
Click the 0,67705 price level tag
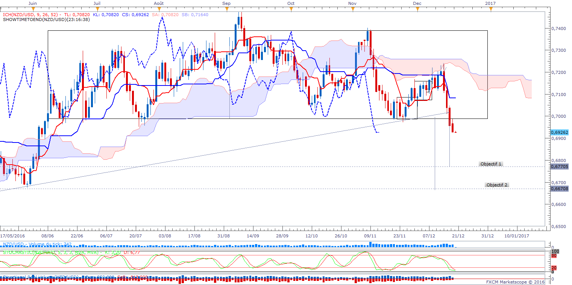(559, 166)
